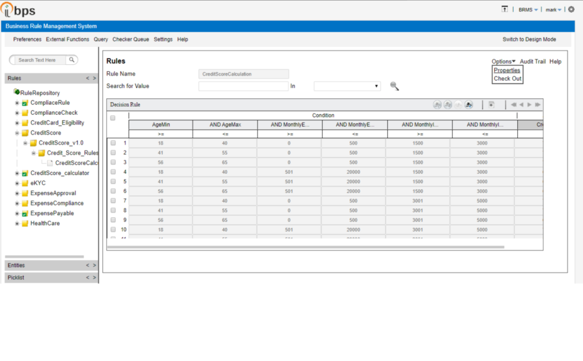The height and width of the screenshot is (361, 583).
Task: Open the BRMS dropdown in top bar
Action: click(528, 10)
